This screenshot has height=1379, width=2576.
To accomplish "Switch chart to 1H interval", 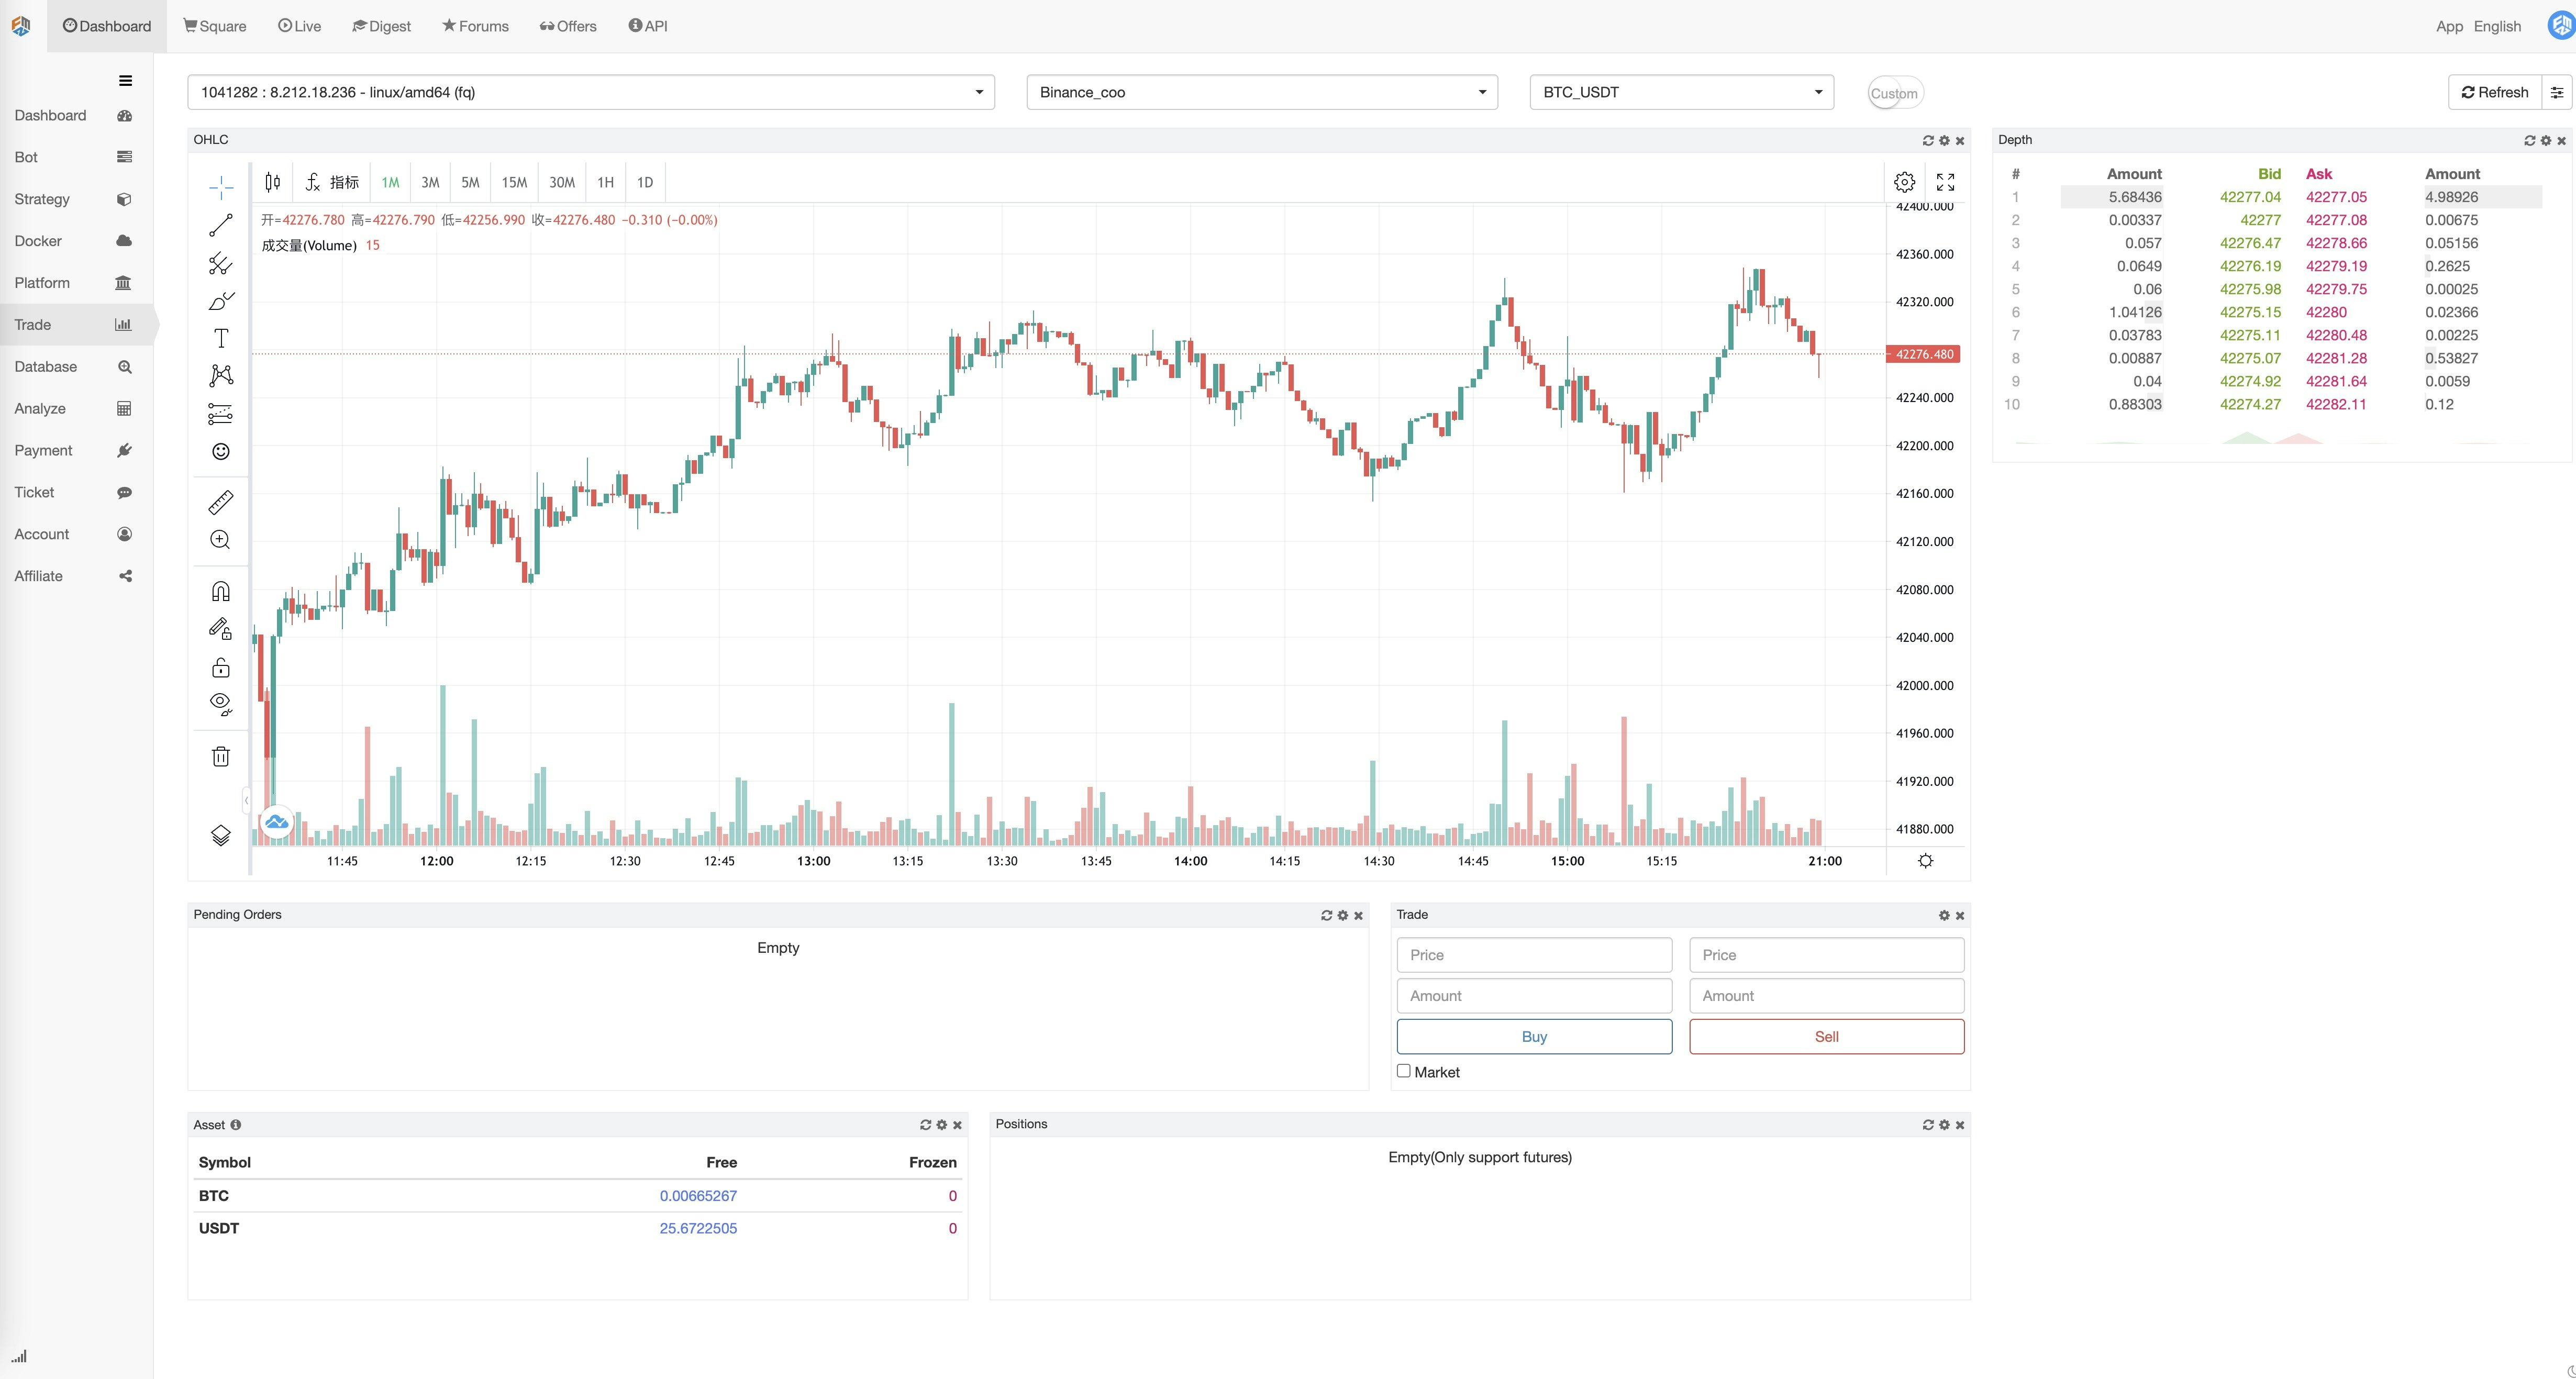I will point(605,182).
